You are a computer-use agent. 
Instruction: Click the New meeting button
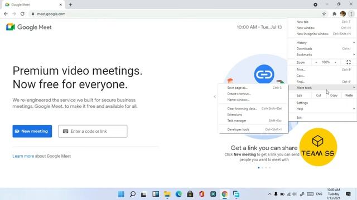(x=32, y=131)
